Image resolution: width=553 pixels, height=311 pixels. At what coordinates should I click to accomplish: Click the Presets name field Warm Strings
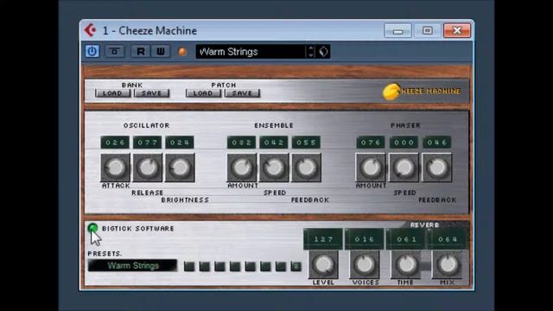tap(132, 265)
